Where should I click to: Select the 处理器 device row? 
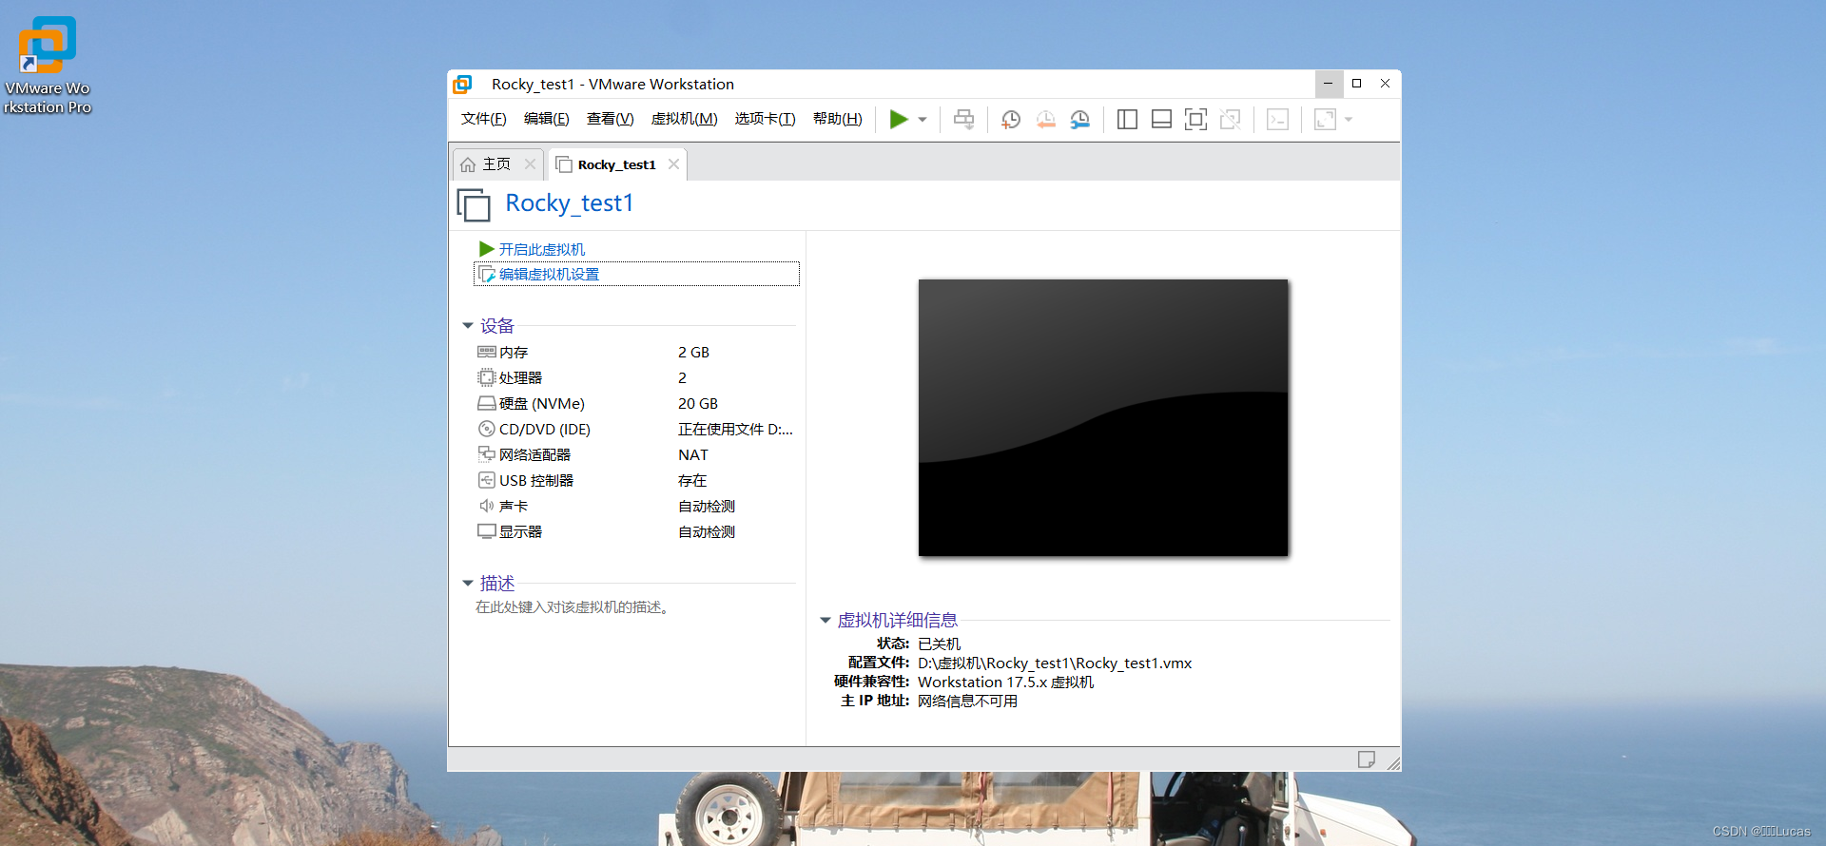pyautogui.click(x=635, y=378)
